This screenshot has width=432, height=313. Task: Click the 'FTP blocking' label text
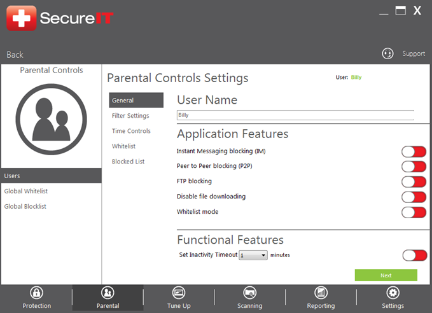point(194,181)
